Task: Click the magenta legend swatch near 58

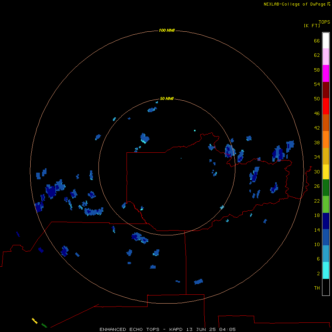Action: click(326, 73)
